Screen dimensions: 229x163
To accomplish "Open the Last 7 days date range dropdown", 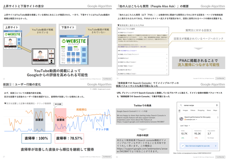I will [185, 125].
